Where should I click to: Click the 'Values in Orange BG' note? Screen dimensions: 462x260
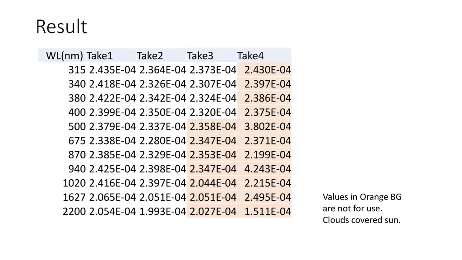[362, 197]
